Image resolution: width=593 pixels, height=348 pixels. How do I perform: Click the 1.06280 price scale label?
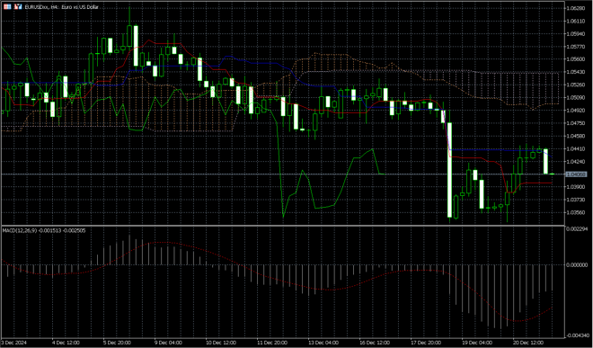pos(578,8)
